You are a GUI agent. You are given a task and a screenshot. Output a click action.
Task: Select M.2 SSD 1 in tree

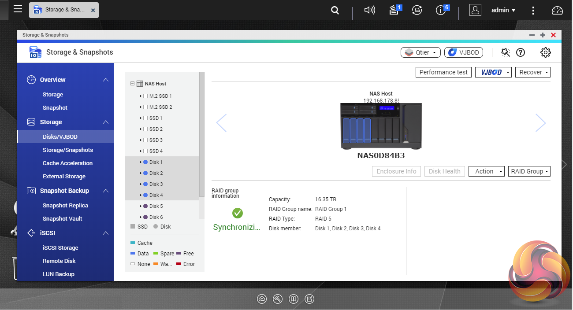click(160, 96)
